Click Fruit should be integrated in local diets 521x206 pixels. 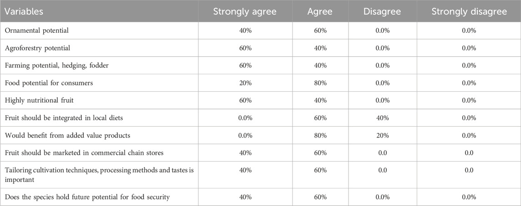point(64,118)
